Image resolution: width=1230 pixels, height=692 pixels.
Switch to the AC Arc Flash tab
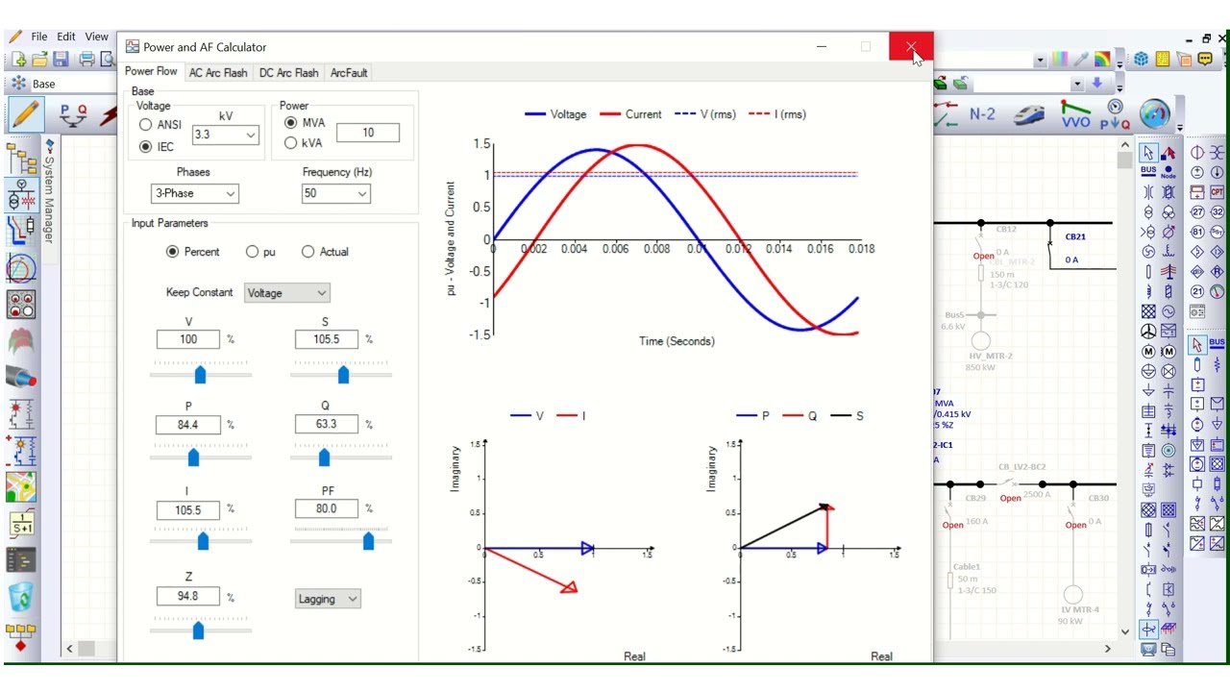(218, 72)
